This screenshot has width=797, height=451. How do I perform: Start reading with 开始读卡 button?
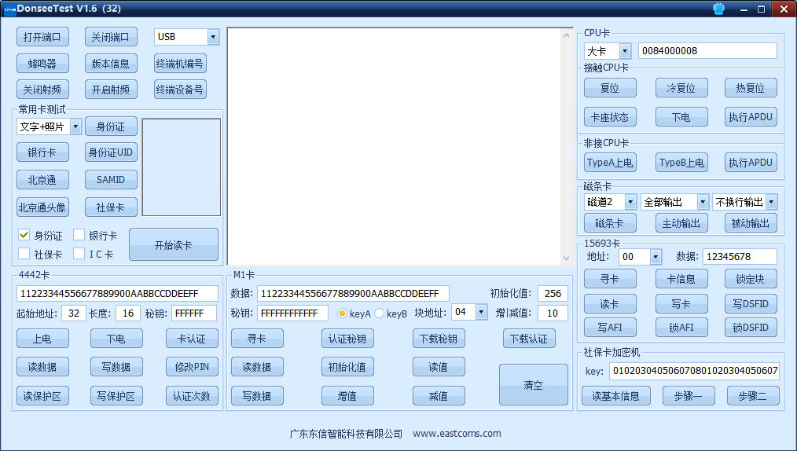click(174, 245)
